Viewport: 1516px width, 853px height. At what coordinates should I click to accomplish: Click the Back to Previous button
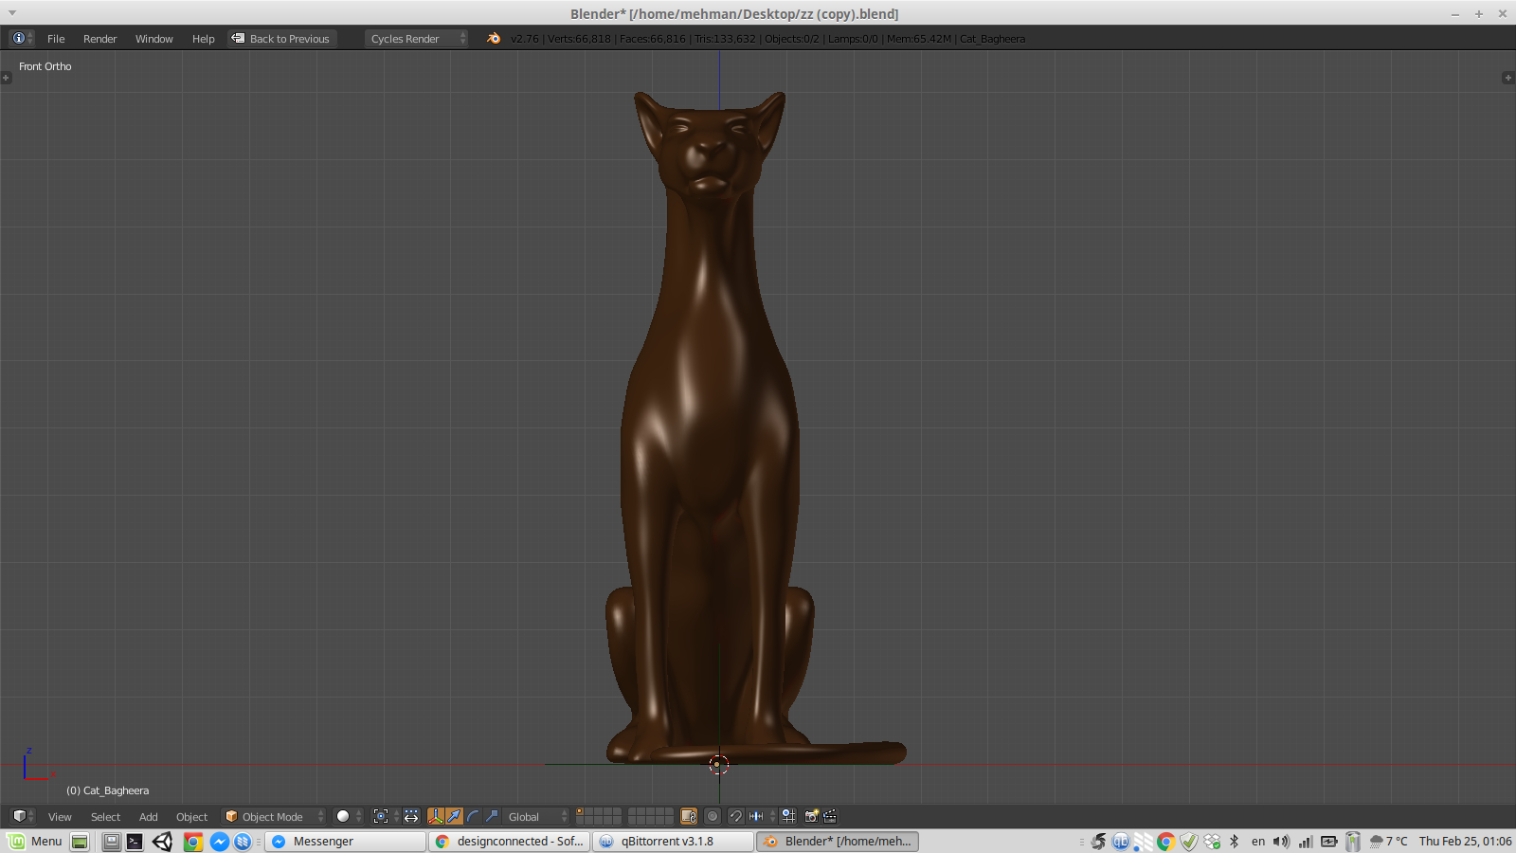point(280,39)
